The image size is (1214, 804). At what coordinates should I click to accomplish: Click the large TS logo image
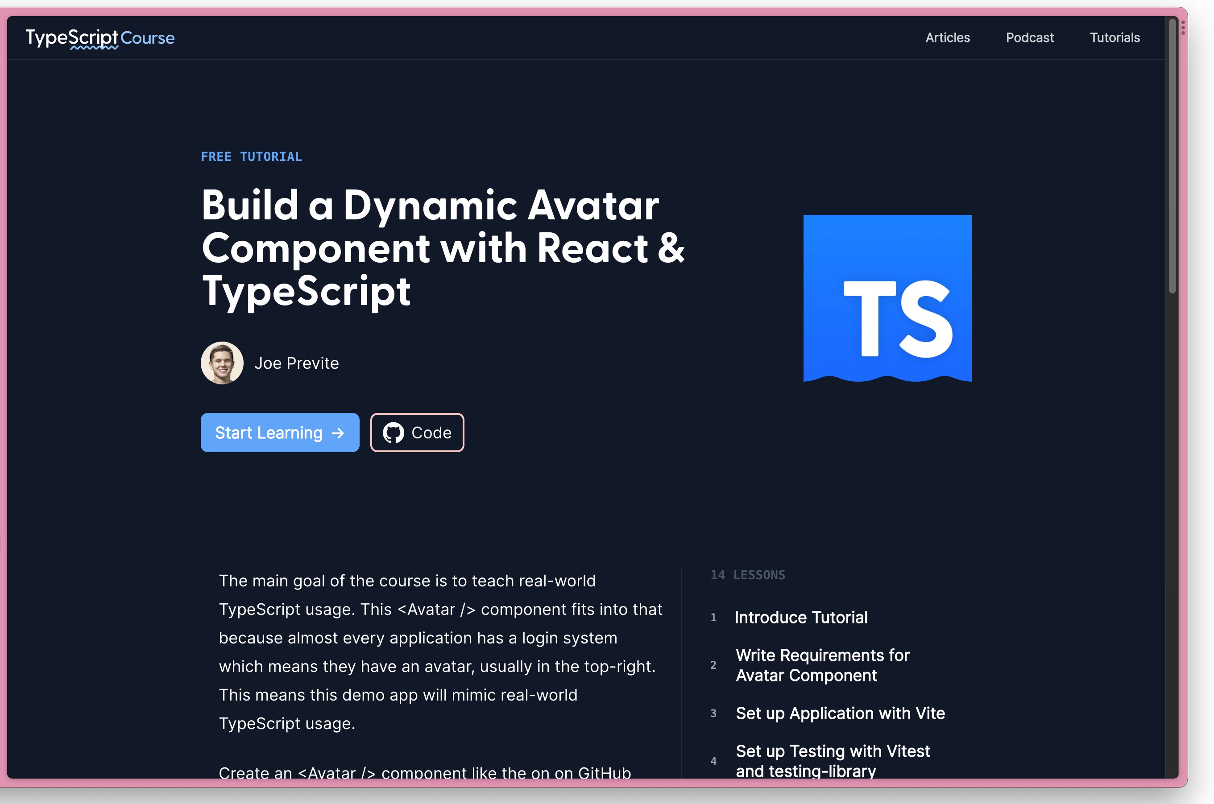click(887, 298)
